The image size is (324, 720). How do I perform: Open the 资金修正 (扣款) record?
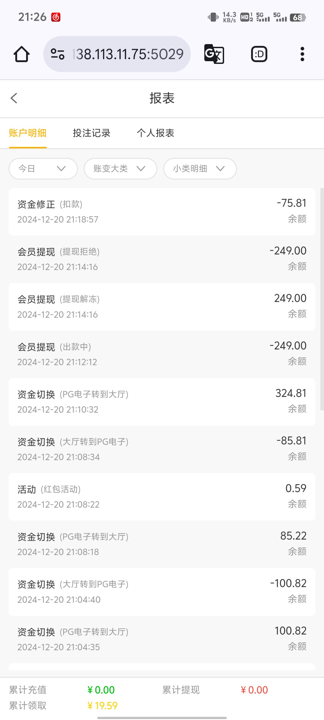tap(162, 211)
